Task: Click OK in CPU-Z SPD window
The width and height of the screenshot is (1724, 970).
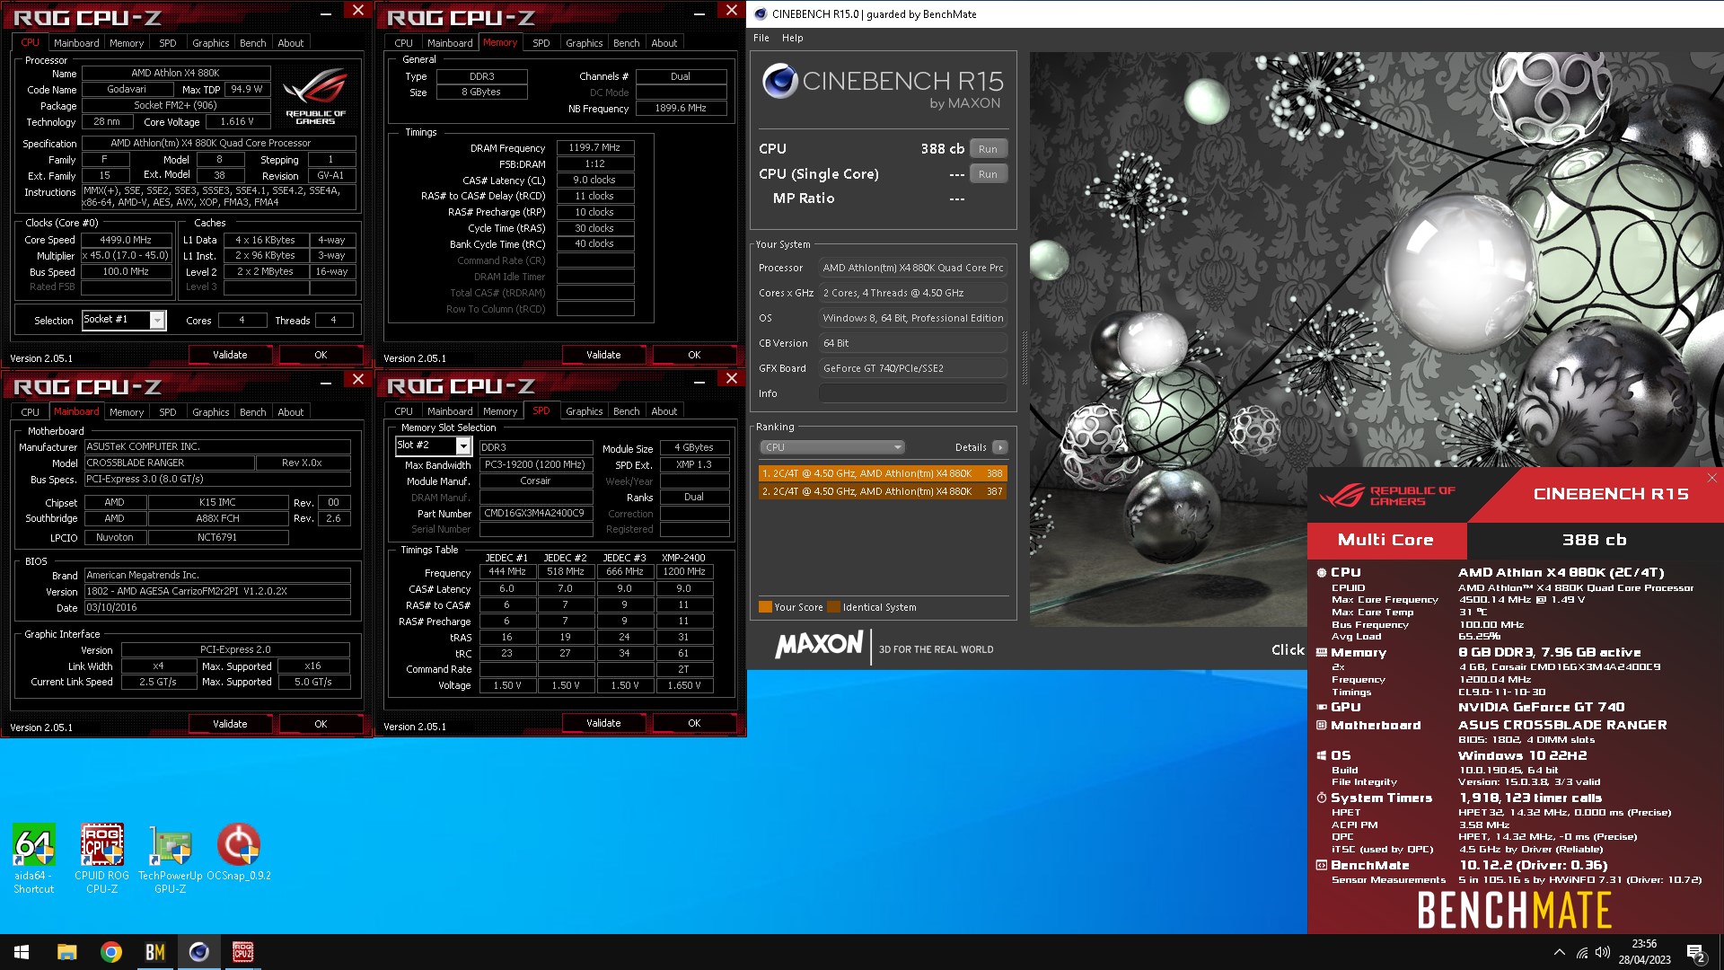Action: [694, 723]
